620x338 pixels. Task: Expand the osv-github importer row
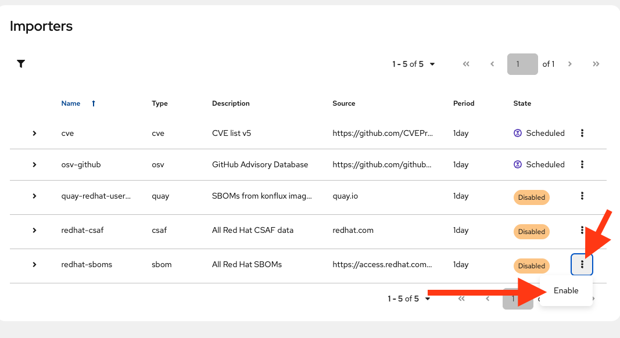point(34,164)
